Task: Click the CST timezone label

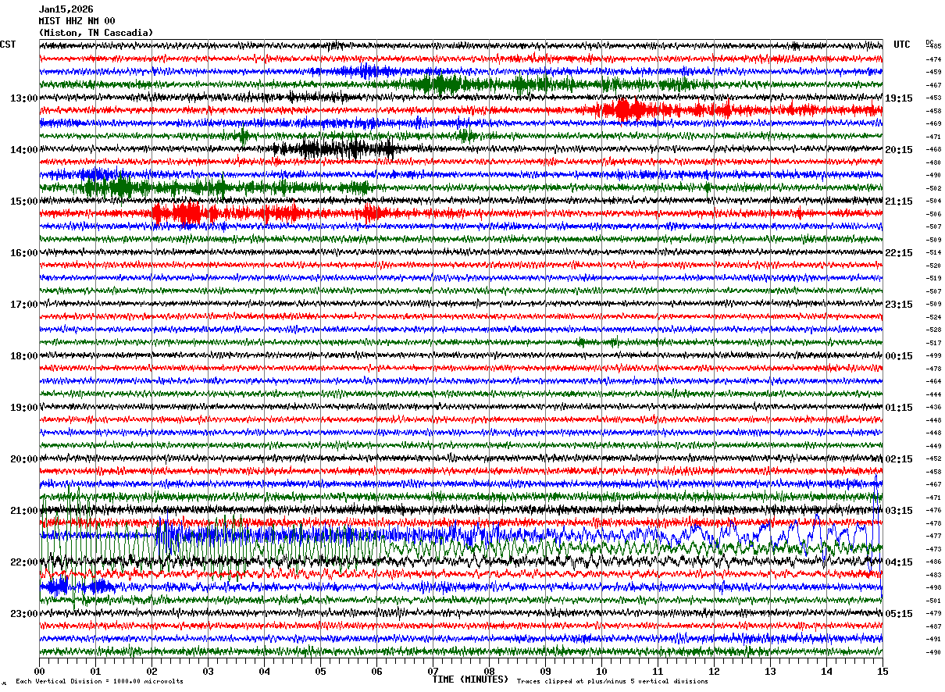Action: (x=8, y=45)
